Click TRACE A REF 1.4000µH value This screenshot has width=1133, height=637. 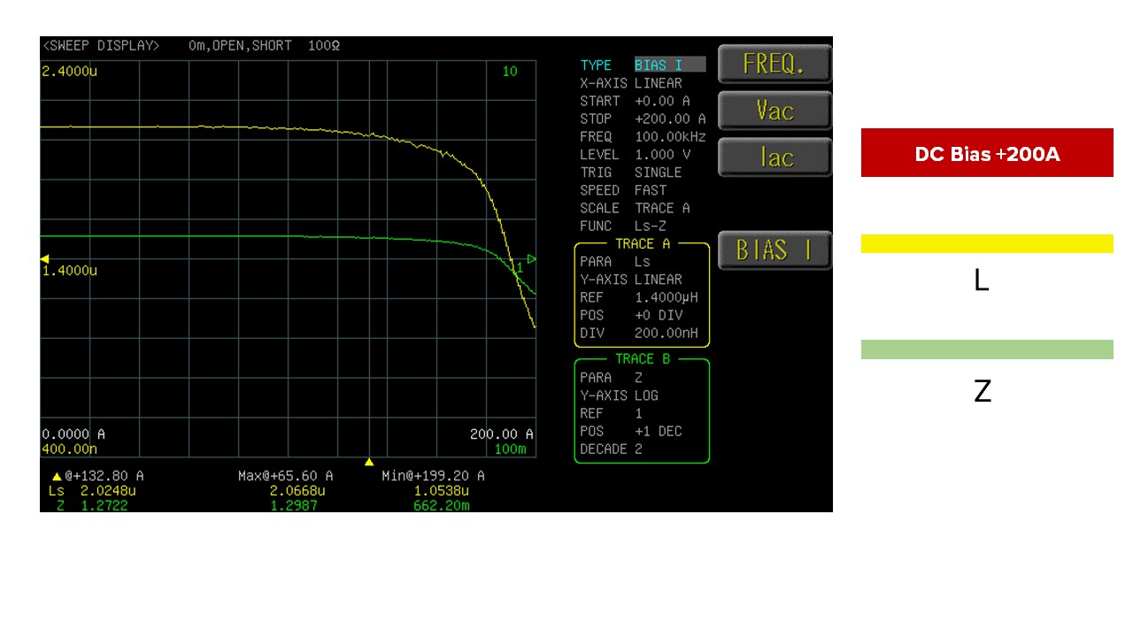(667, 297)
